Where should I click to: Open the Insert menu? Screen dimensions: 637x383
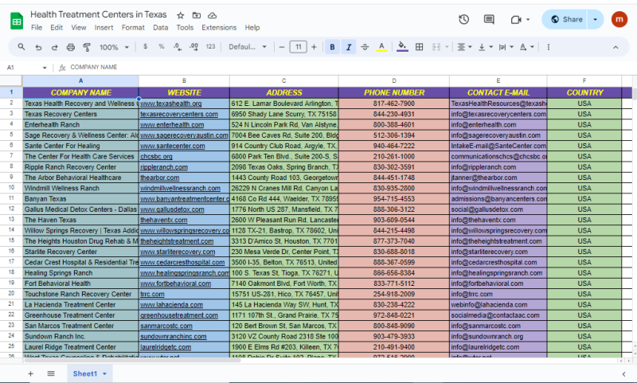point(104,28)
